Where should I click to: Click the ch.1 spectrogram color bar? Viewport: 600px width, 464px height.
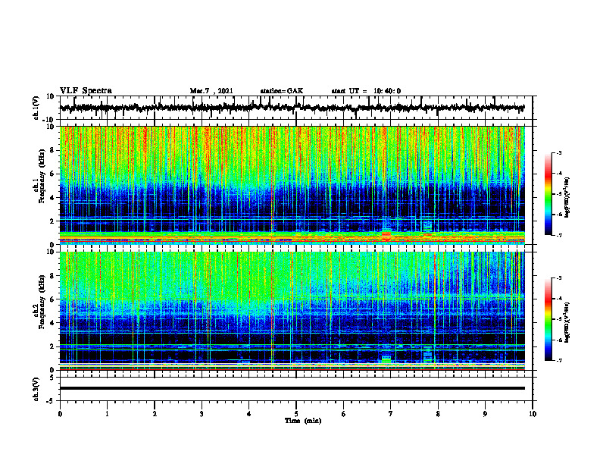(548, 194)
